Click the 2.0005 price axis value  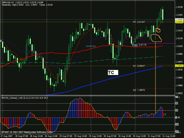pyautogui.click(x=179, y=78)
